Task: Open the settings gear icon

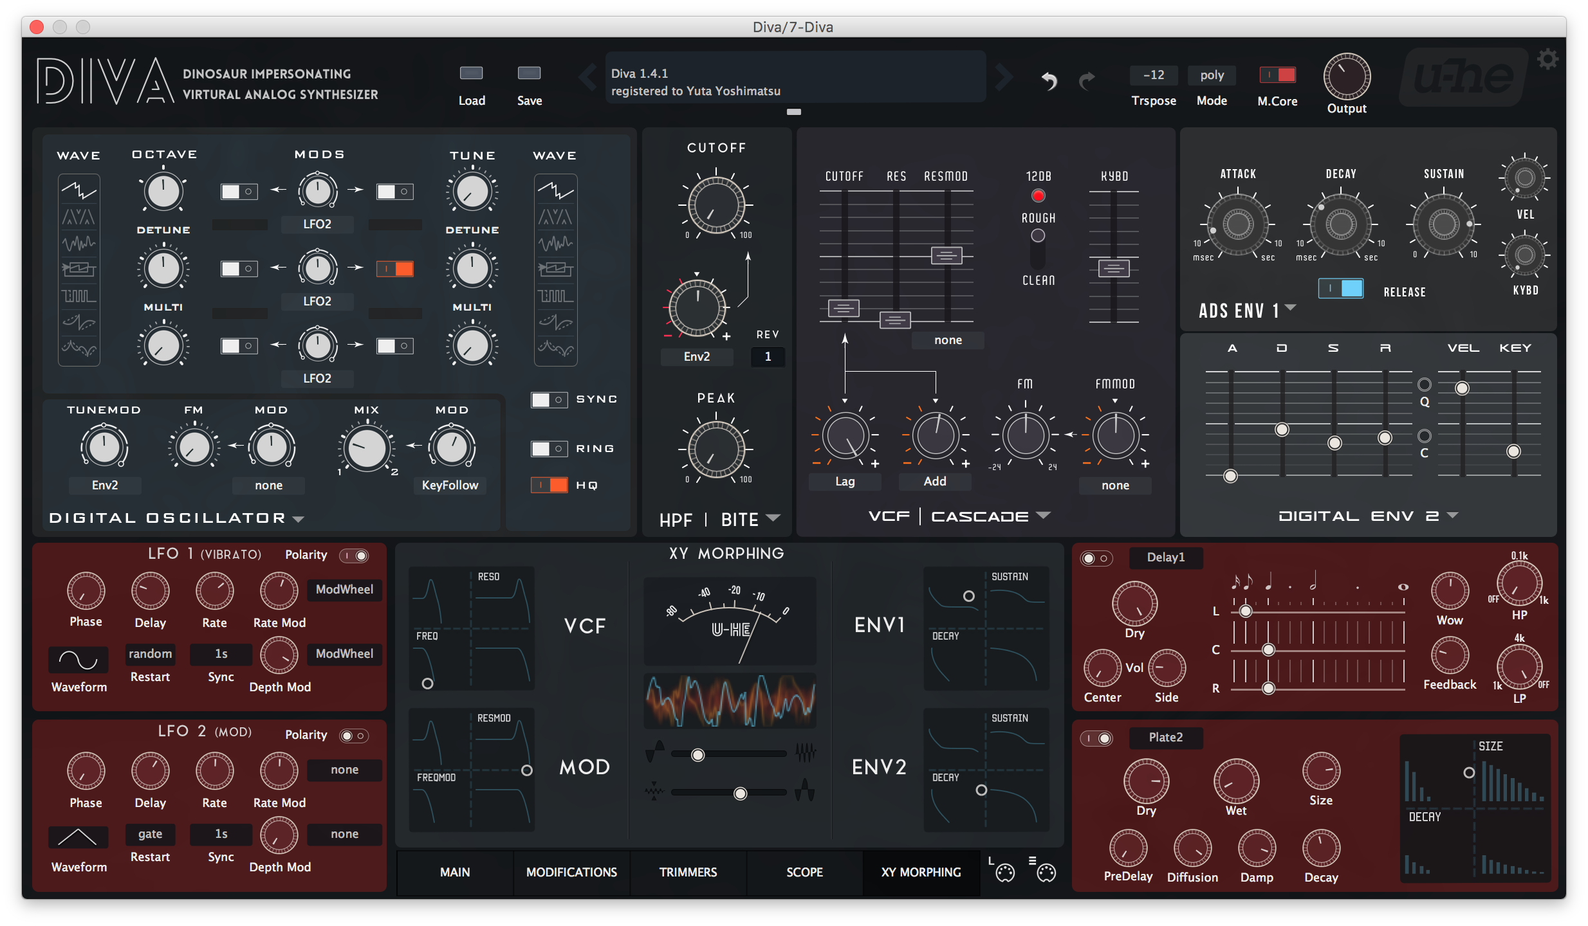Action: [1547, 59]
